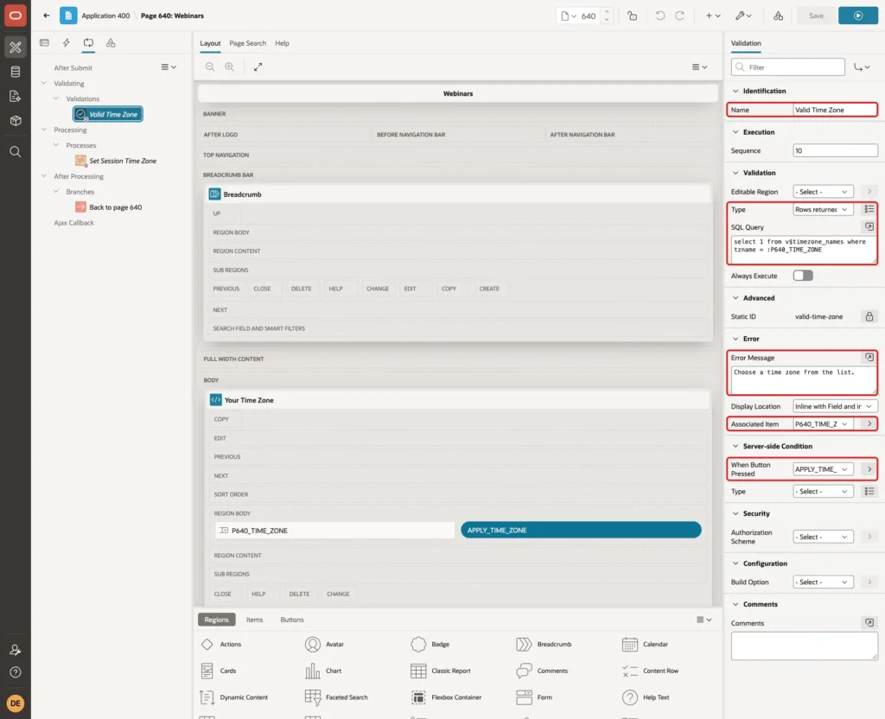The height and width of the screenshot is (719, 885).
Task: Switch to the Layout tab
Action: 210,43
